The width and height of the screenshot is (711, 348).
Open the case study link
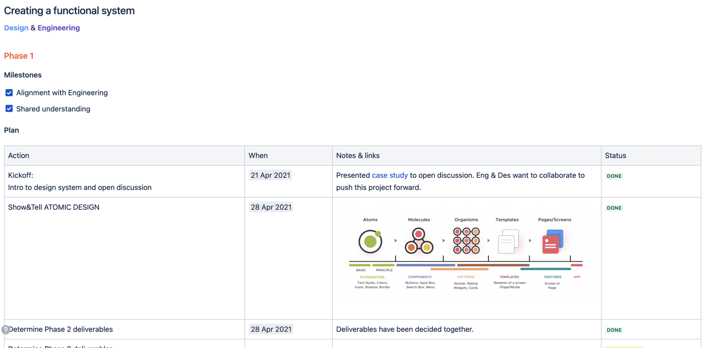click(x=390, y=175)
